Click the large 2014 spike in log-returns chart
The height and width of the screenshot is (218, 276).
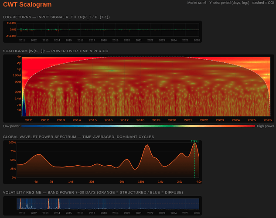click(58, 28)
